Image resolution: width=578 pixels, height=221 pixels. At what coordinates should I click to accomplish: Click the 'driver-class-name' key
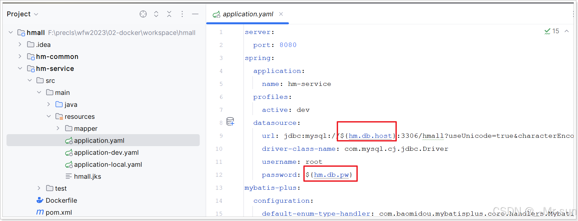pos(299,149)
